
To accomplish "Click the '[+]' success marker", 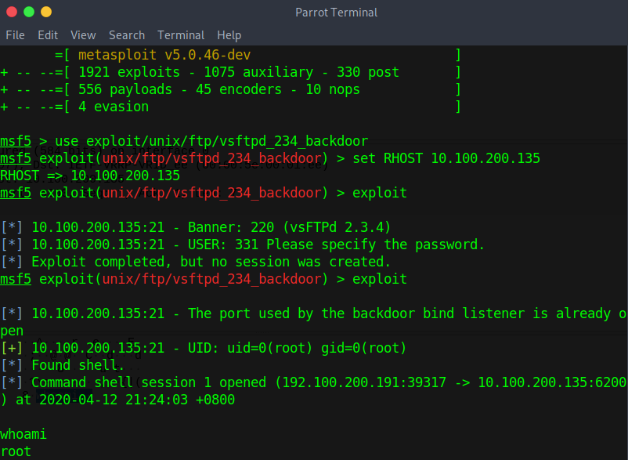I will tap(12, 348).
